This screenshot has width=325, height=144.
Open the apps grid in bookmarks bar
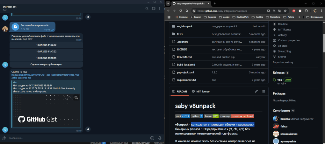click(x=169, y=17)
